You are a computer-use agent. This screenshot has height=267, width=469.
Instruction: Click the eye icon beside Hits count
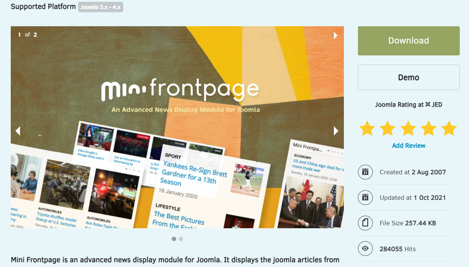365,249
